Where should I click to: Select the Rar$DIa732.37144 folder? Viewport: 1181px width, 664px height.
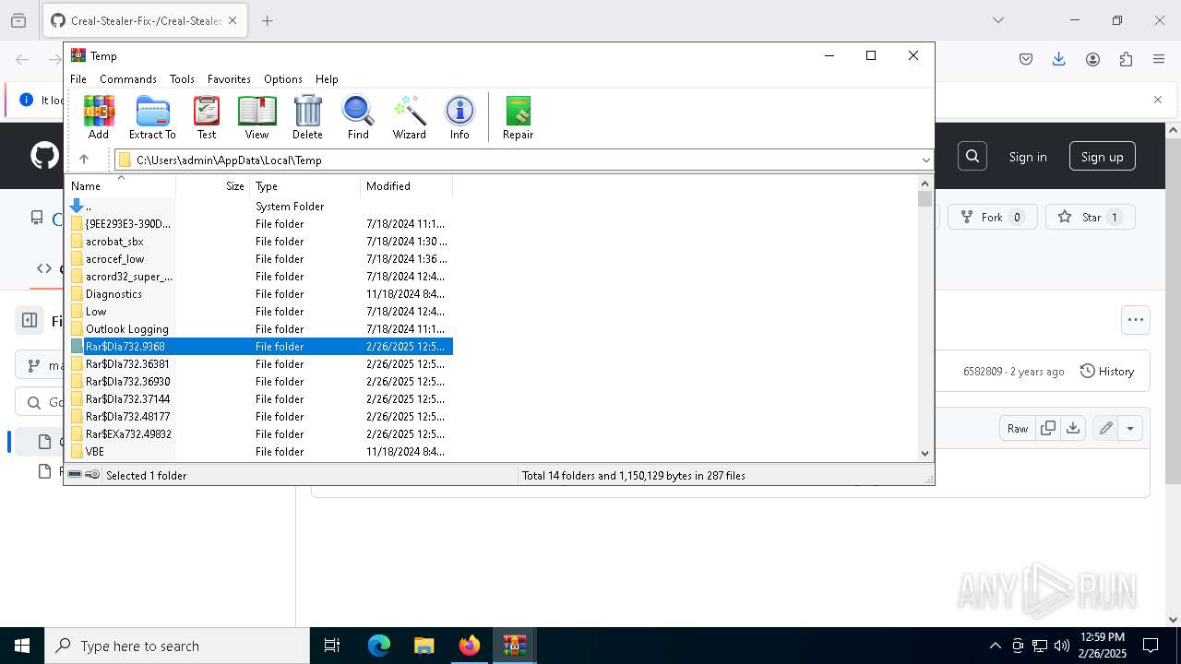(259, 399)
